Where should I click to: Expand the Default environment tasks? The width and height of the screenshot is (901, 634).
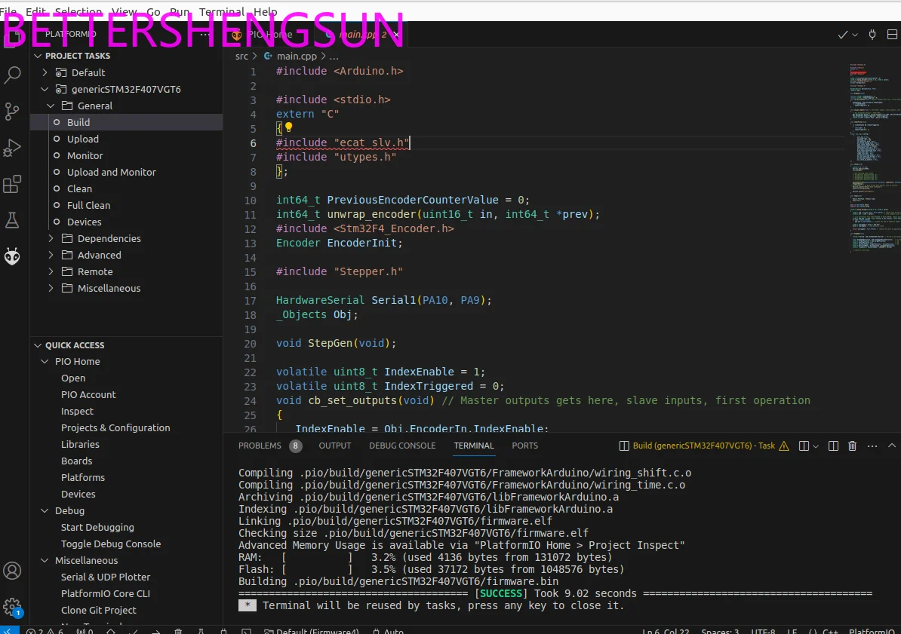click(x=45, y=72)
